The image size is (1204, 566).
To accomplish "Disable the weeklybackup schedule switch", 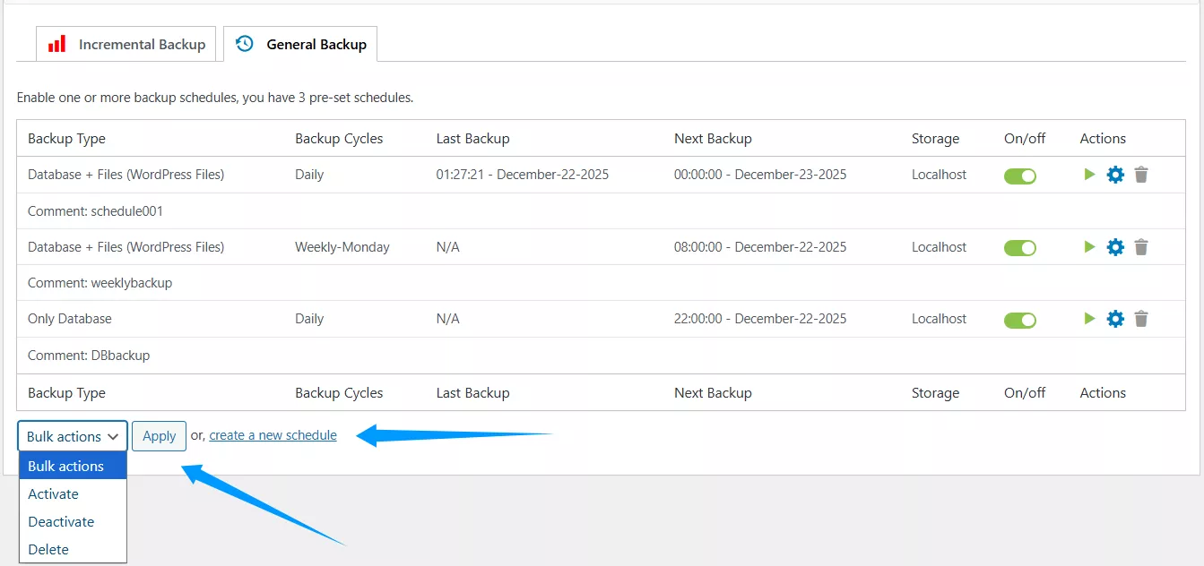I will coord(1019,246).
